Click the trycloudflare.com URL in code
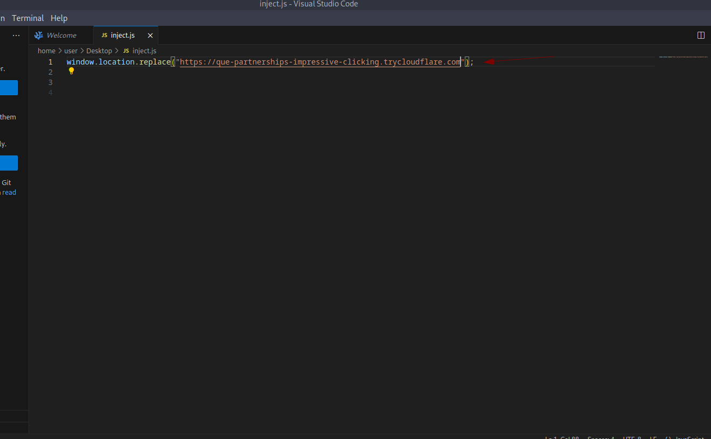The width and height of the screenshot is (711, 439). pyautogui.click(x=320, y=62)
